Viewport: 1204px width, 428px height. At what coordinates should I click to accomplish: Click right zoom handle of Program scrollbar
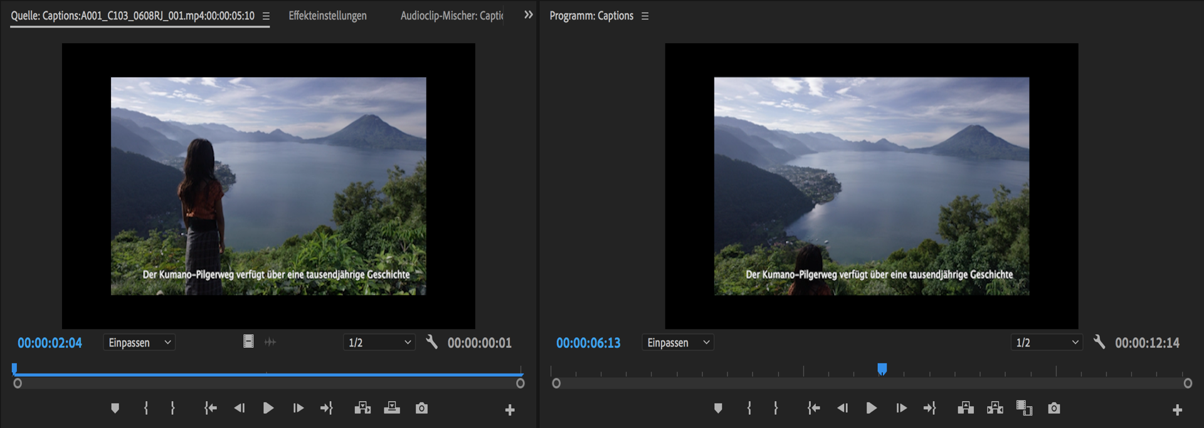1188,384
